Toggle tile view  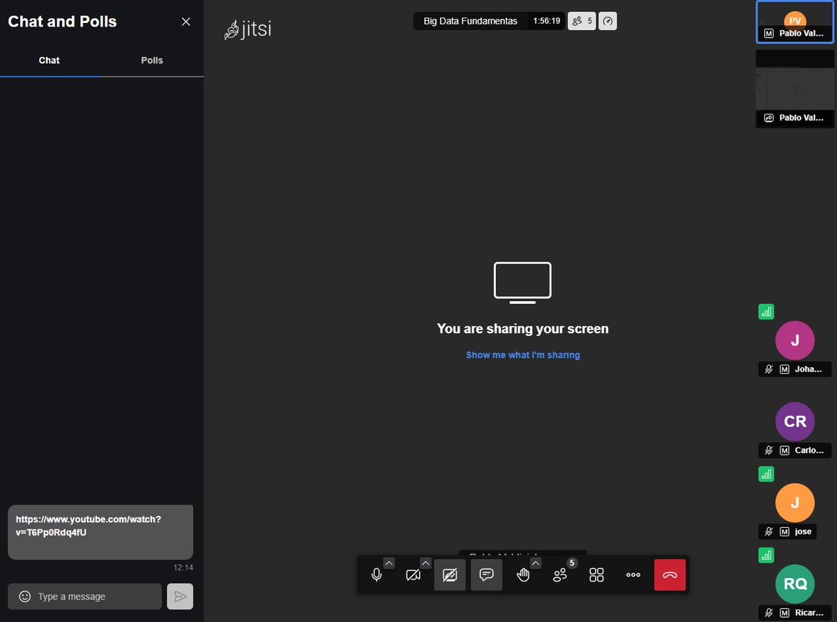596,575
